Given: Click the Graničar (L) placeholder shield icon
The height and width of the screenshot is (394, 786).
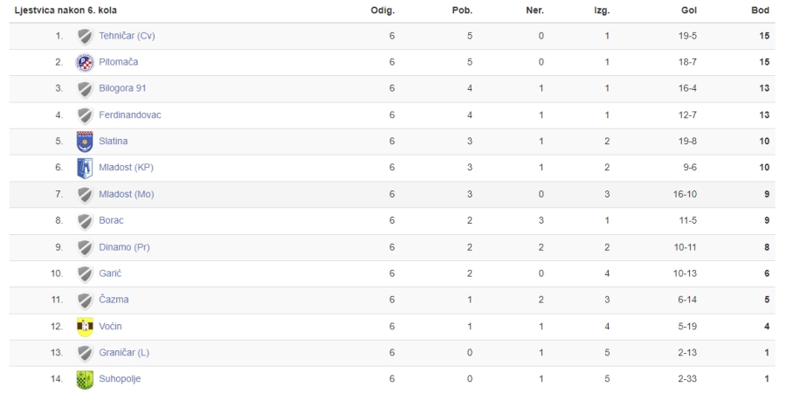Looking at the screenshot, I should (85, 353).
